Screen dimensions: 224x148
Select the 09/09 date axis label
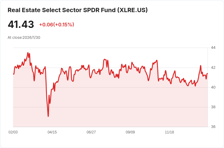click(130, 132)
